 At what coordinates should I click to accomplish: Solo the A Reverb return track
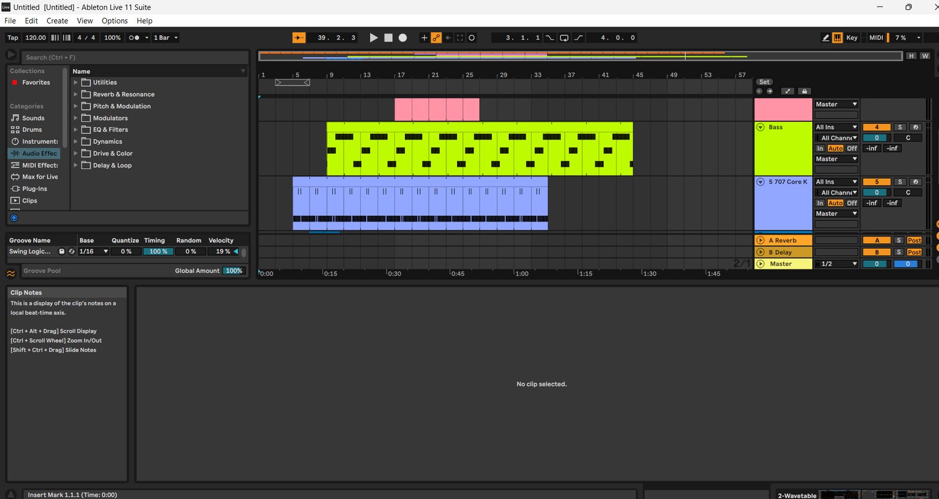(899, 240)
